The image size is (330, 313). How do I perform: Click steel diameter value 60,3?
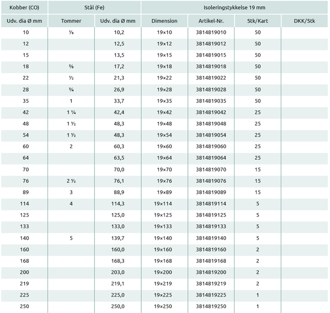[x=119, y=146]
